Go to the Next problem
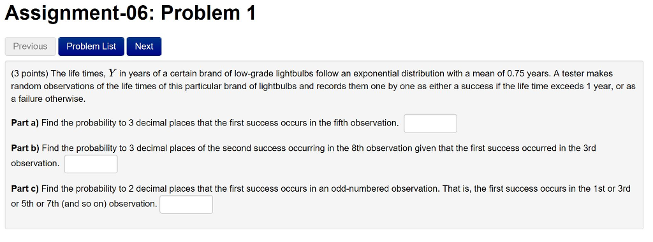This screenshot has height=242, width=653. [144, 46]
